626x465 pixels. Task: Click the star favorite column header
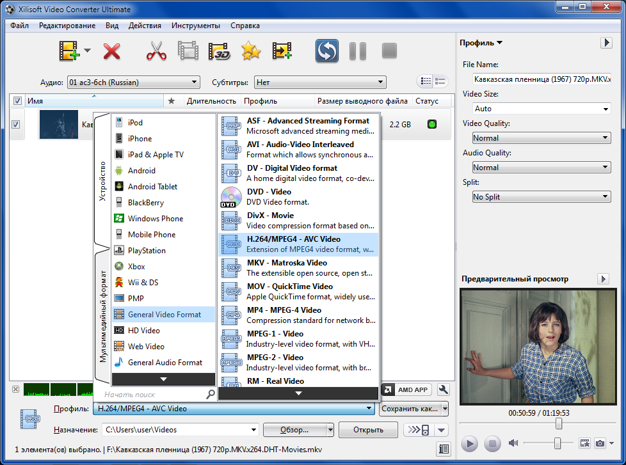point(172,101)
